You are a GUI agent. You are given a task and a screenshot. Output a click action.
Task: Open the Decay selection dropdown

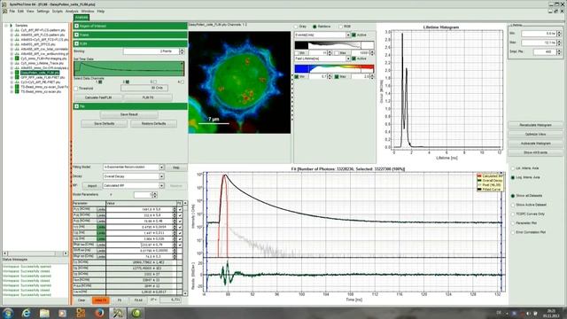[161, 176]
